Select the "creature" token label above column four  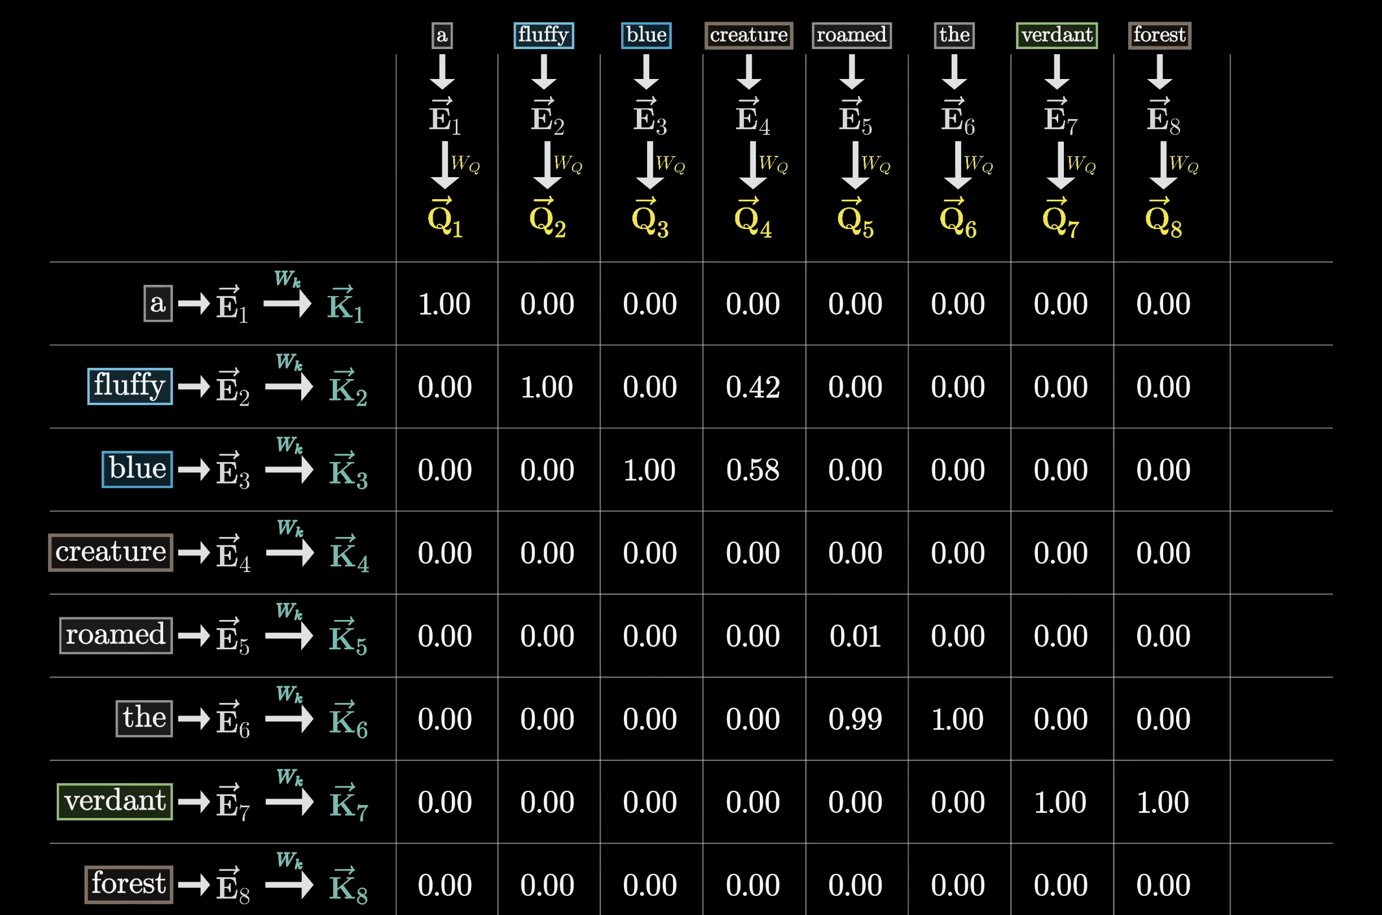tap(749, 35)
